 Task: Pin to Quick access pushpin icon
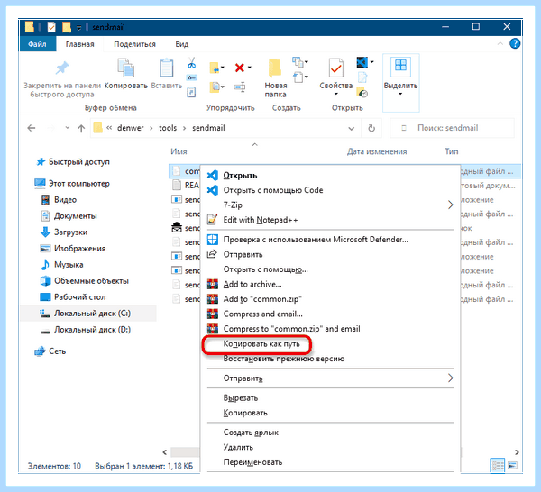click(x=62, y=68)
